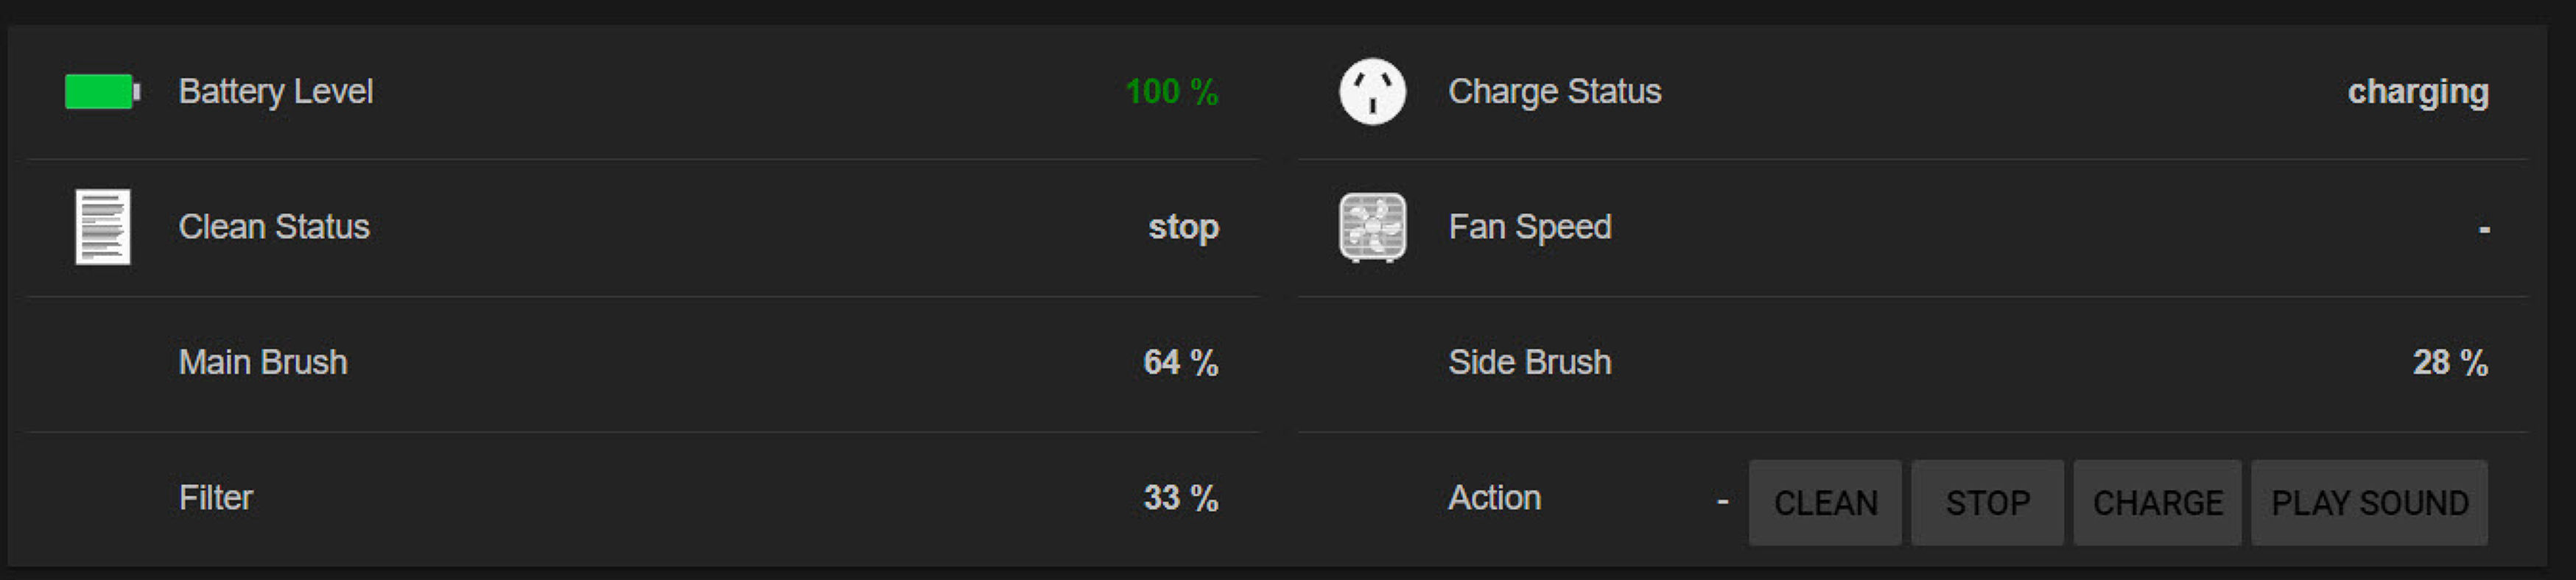Select the Side Brush label
Viewport: 2576px width, 580px height.
1529,362
